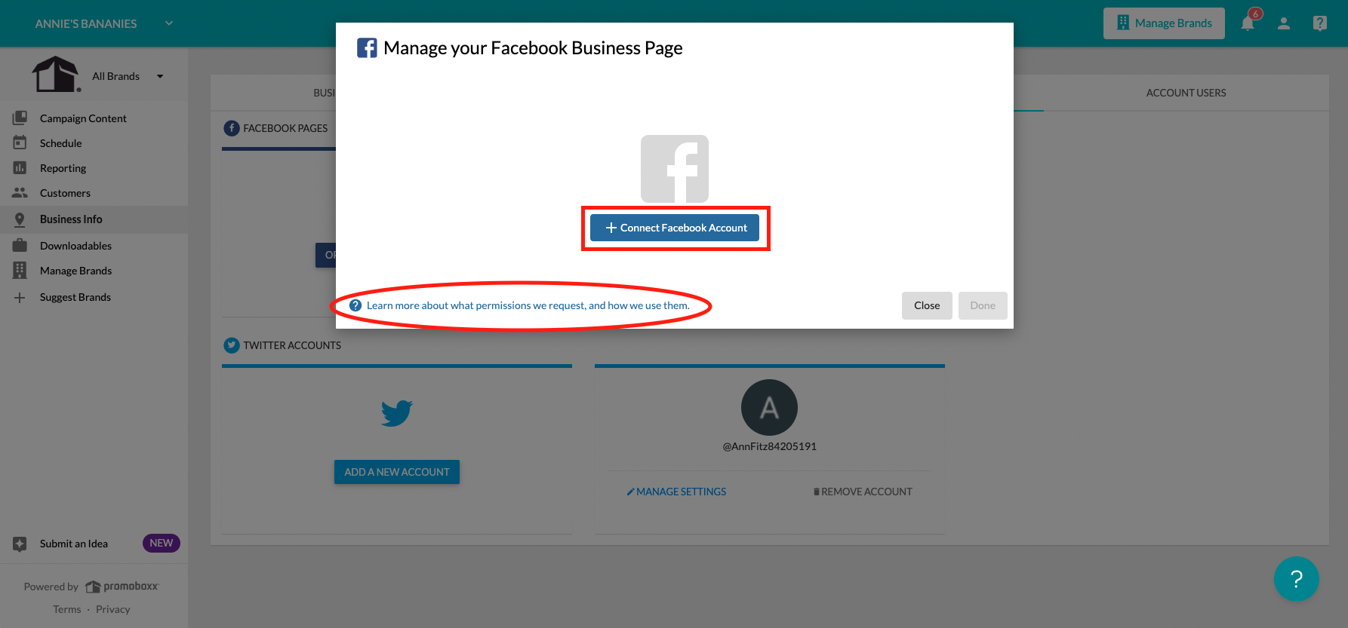Screen dimensions: 1348x628
Task: Open the Terms link
Action: point(67,609)
